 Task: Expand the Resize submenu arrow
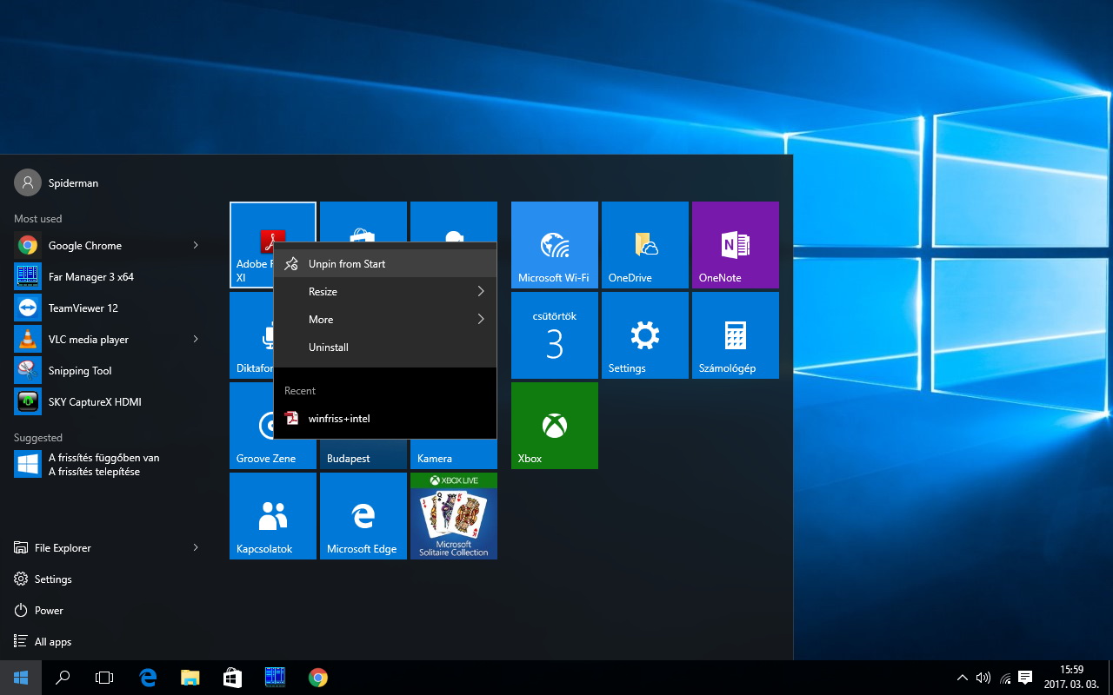(480, 292)
